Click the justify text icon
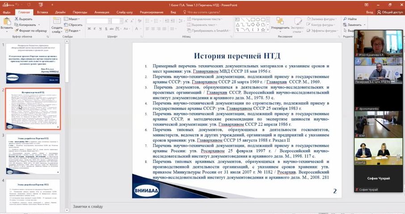405x214 pixels. (x=164, y=29)
